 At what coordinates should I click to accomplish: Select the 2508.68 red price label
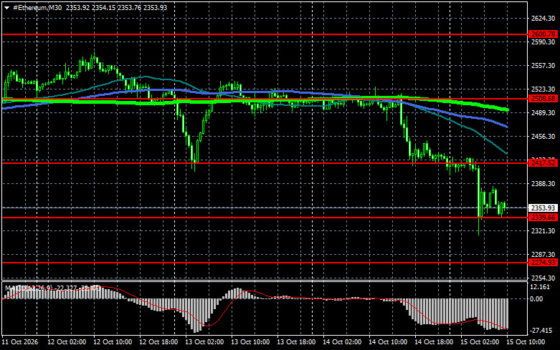pos(544,99)
